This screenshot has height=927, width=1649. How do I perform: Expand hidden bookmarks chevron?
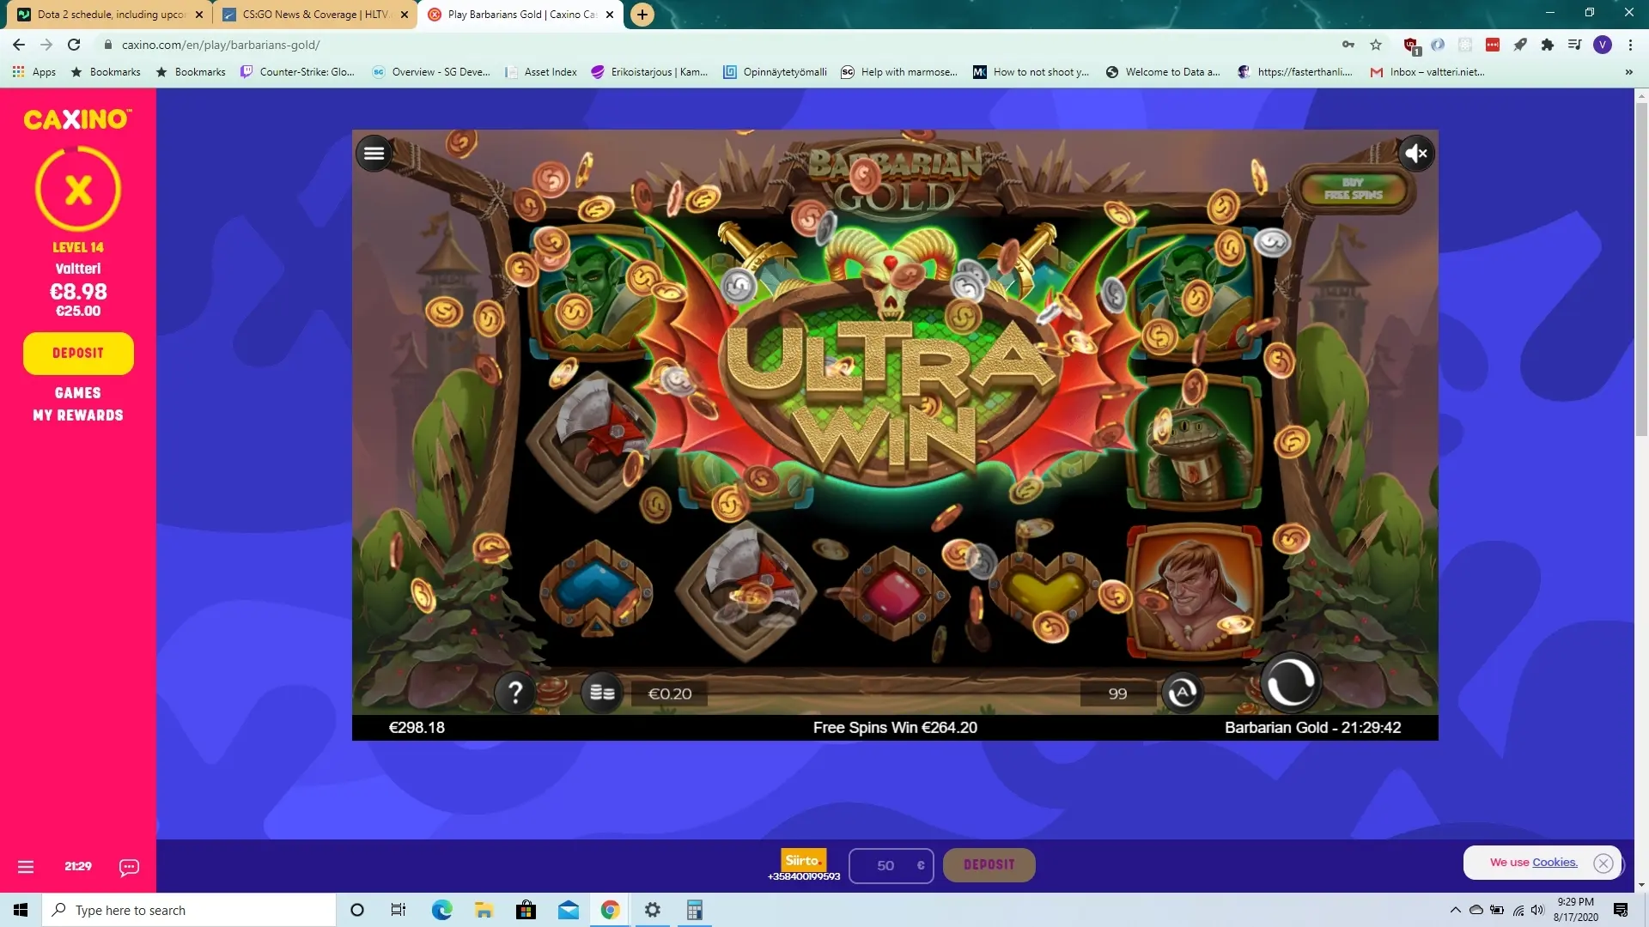coord(1628,72)
